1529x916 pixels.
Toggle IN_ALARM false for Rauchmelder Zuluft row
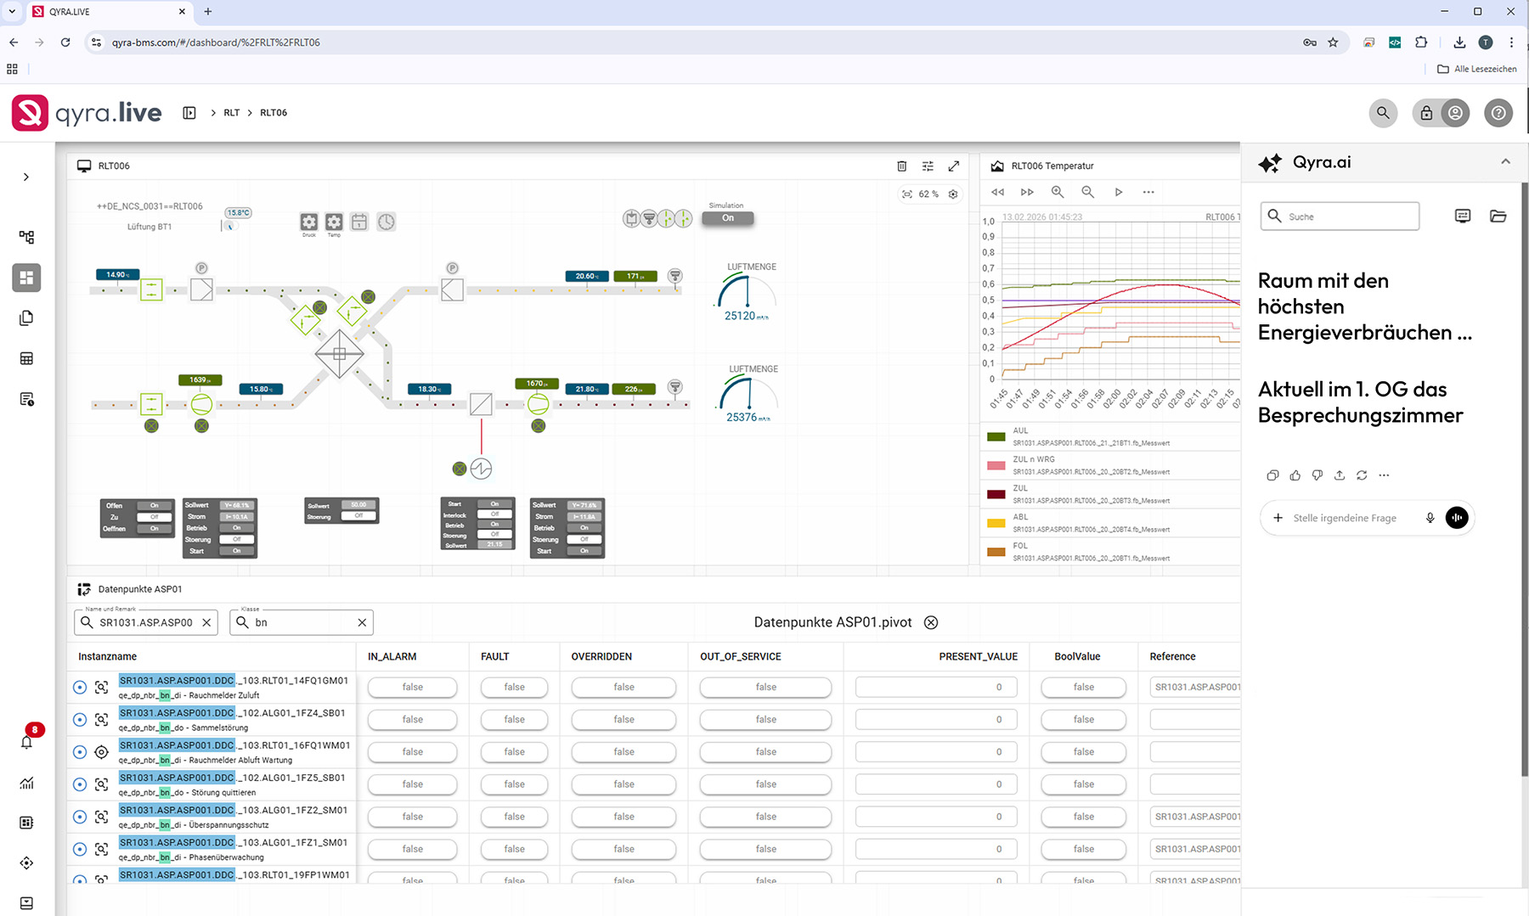[x=412, y=687]
